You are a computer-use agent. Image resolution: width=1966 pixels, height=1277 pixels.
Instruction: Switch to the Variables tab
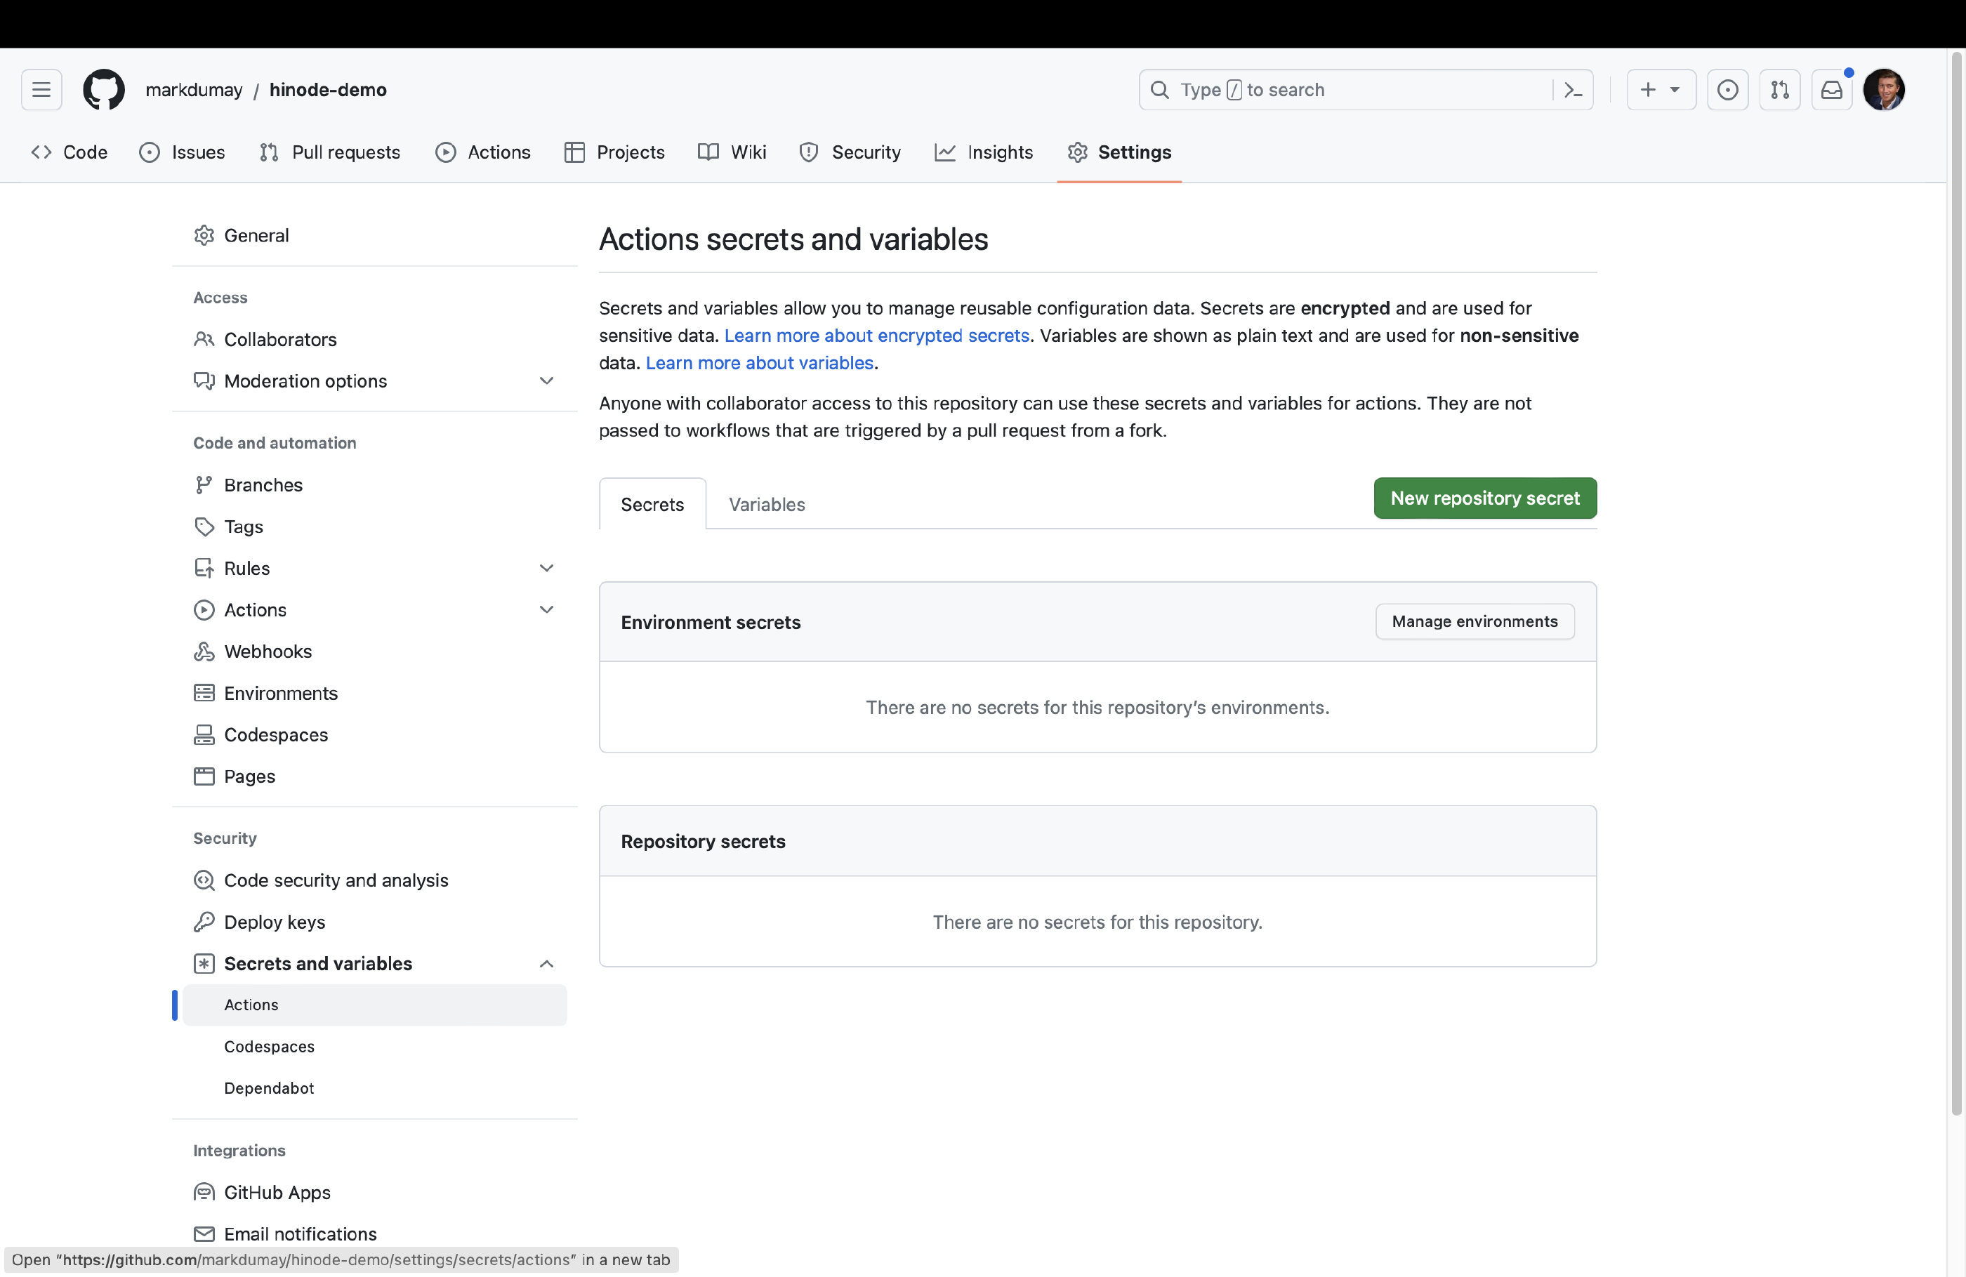coord(767,505)
